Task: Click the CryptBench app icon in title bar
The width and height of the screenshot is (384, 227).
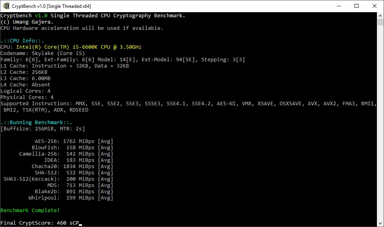Action: [6, 6]
